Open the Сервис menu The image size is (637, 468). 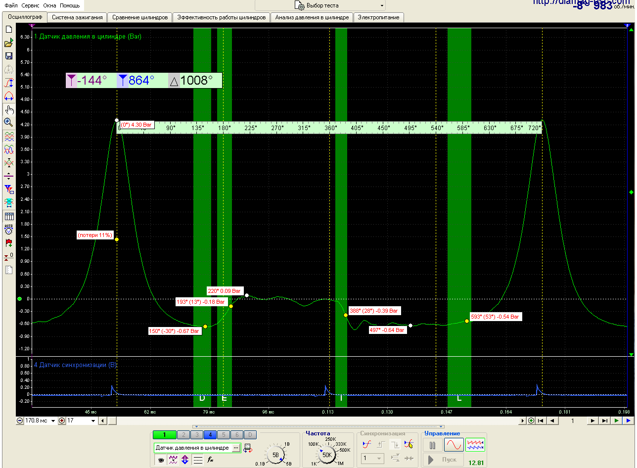tap(31, 5)
